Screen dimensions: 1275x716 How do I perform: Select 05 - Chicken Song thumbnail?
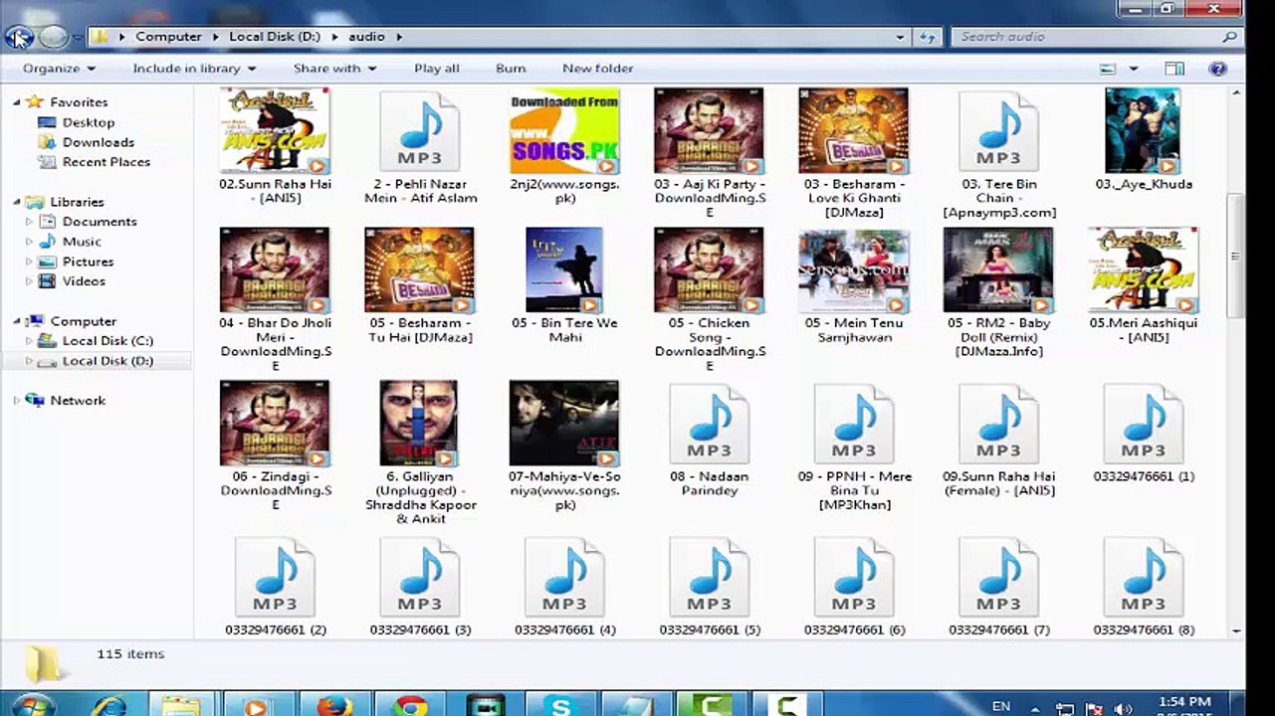709,270
